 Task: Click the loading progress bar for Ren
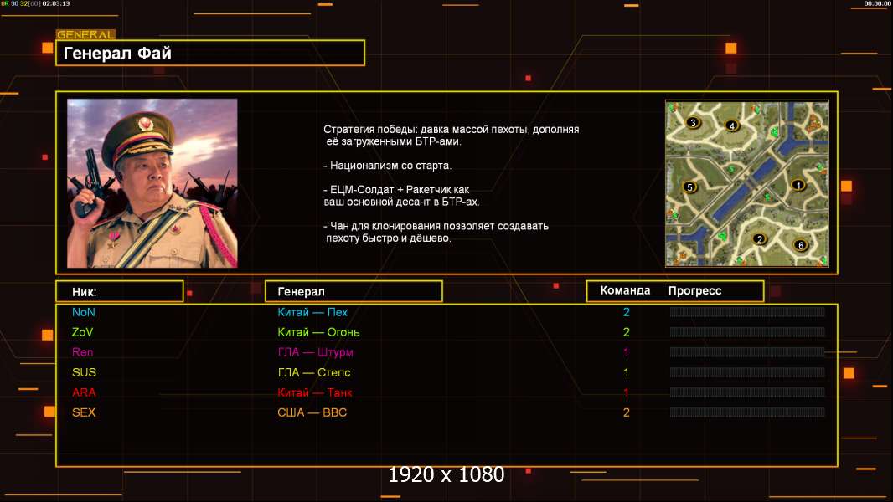click(747, 352)
